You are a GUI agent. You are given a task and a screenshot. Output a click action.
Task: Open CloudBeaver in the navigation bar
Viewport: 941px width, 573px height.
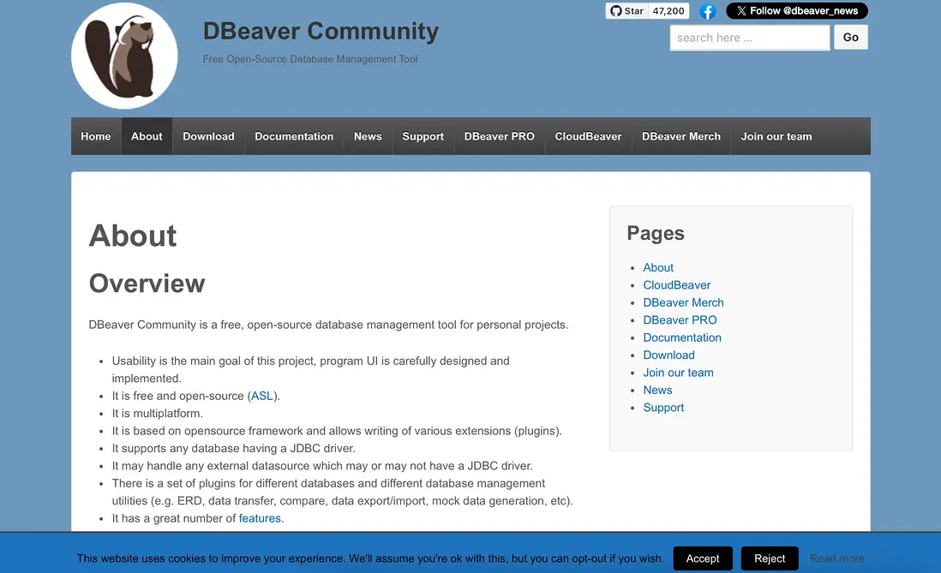click(588, 136)
